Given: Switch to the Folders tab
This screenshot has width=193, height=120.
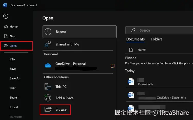Looking at the screenshot, I should 157,39.
